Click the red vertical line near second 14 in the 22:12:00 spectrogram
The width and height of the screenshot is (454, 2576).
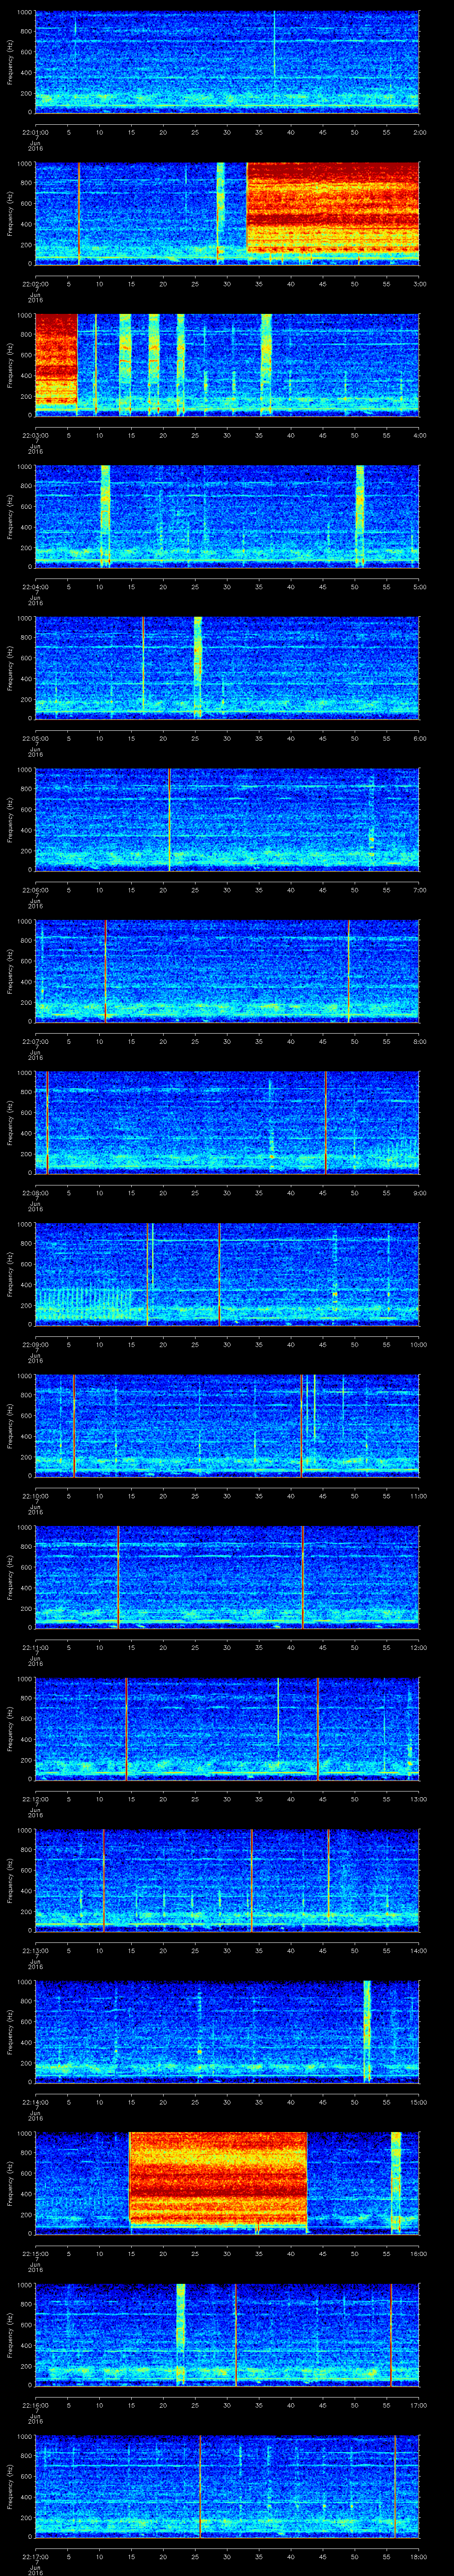pyautogui.click(x=126, y=1728)
